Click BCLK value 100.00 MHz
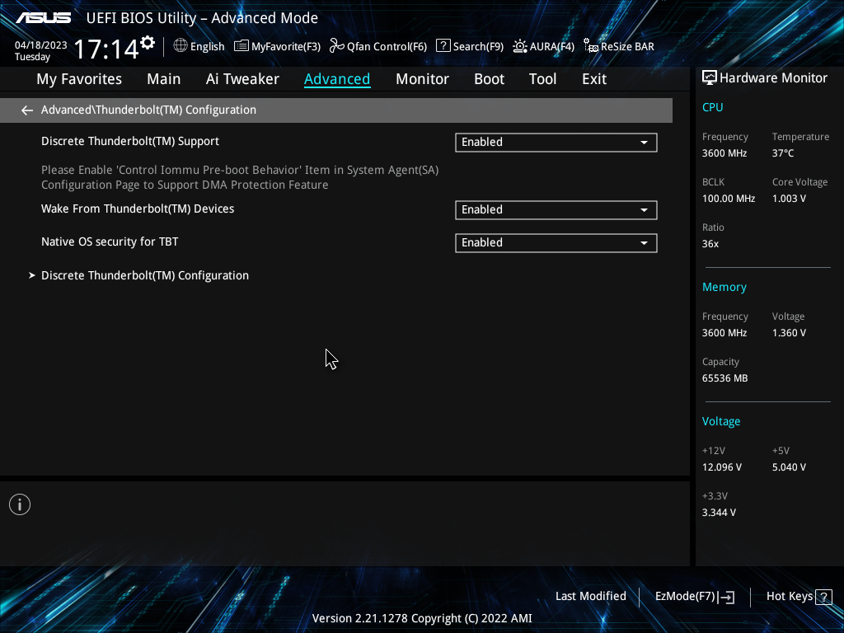 click(x=729, y=199)
